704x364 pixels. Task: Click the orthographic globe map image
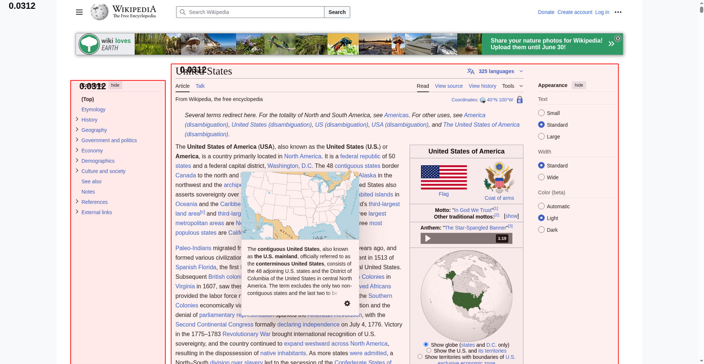pyautogui.click(x=466, y=296)
